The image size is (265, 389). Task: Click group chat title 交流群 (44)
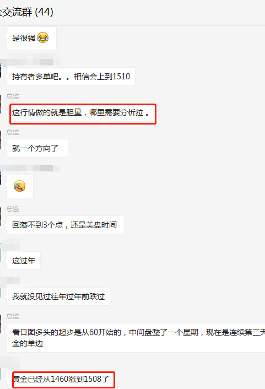click(26, 12)
